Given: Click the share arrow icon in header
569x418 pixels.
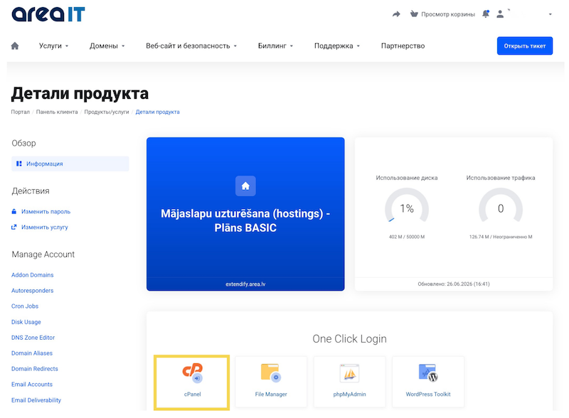Looking at the screenshot, I should [x=396, y=14].
